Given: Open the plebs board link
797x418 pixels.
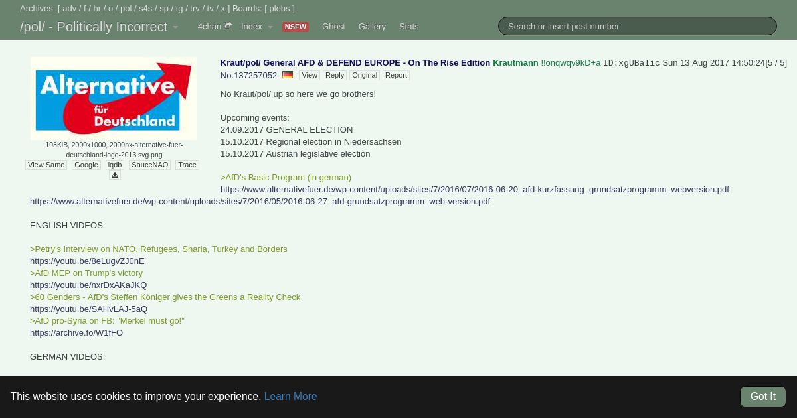Looking at the screenshot, I should click(x=280, y=8).
